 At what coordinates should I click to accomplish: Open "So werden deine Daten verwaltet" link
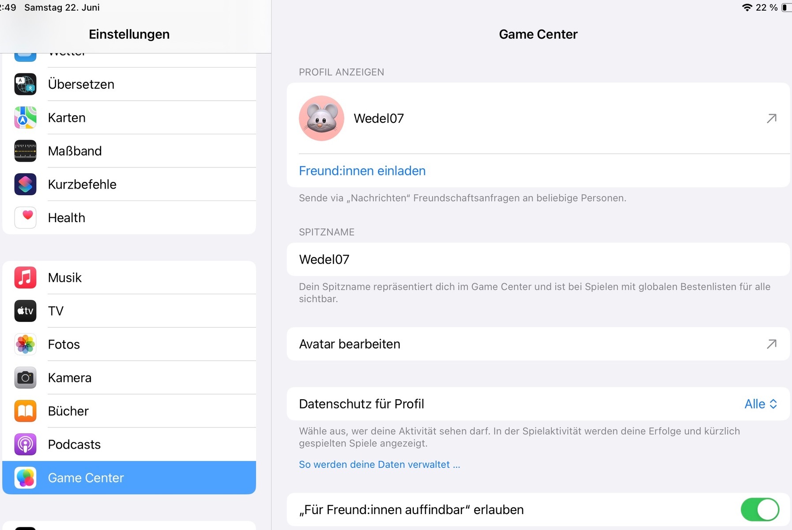click(x=379, y=465)
